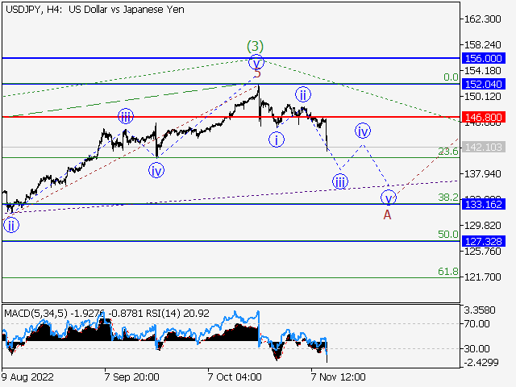Click the circled i wave marker
This screenshot has height=387, width=516.
277,139
